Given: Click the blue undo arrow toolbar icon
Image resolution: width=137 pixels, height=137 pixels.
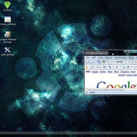Looking at the screenshot, I should [x=104, y=67].
